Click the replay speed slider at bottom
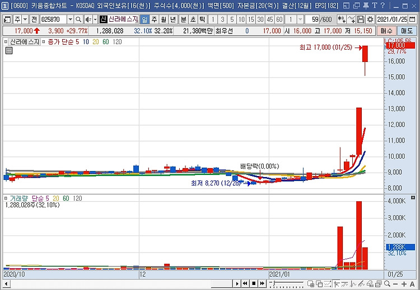420x290 pixels. pos(287,284)
